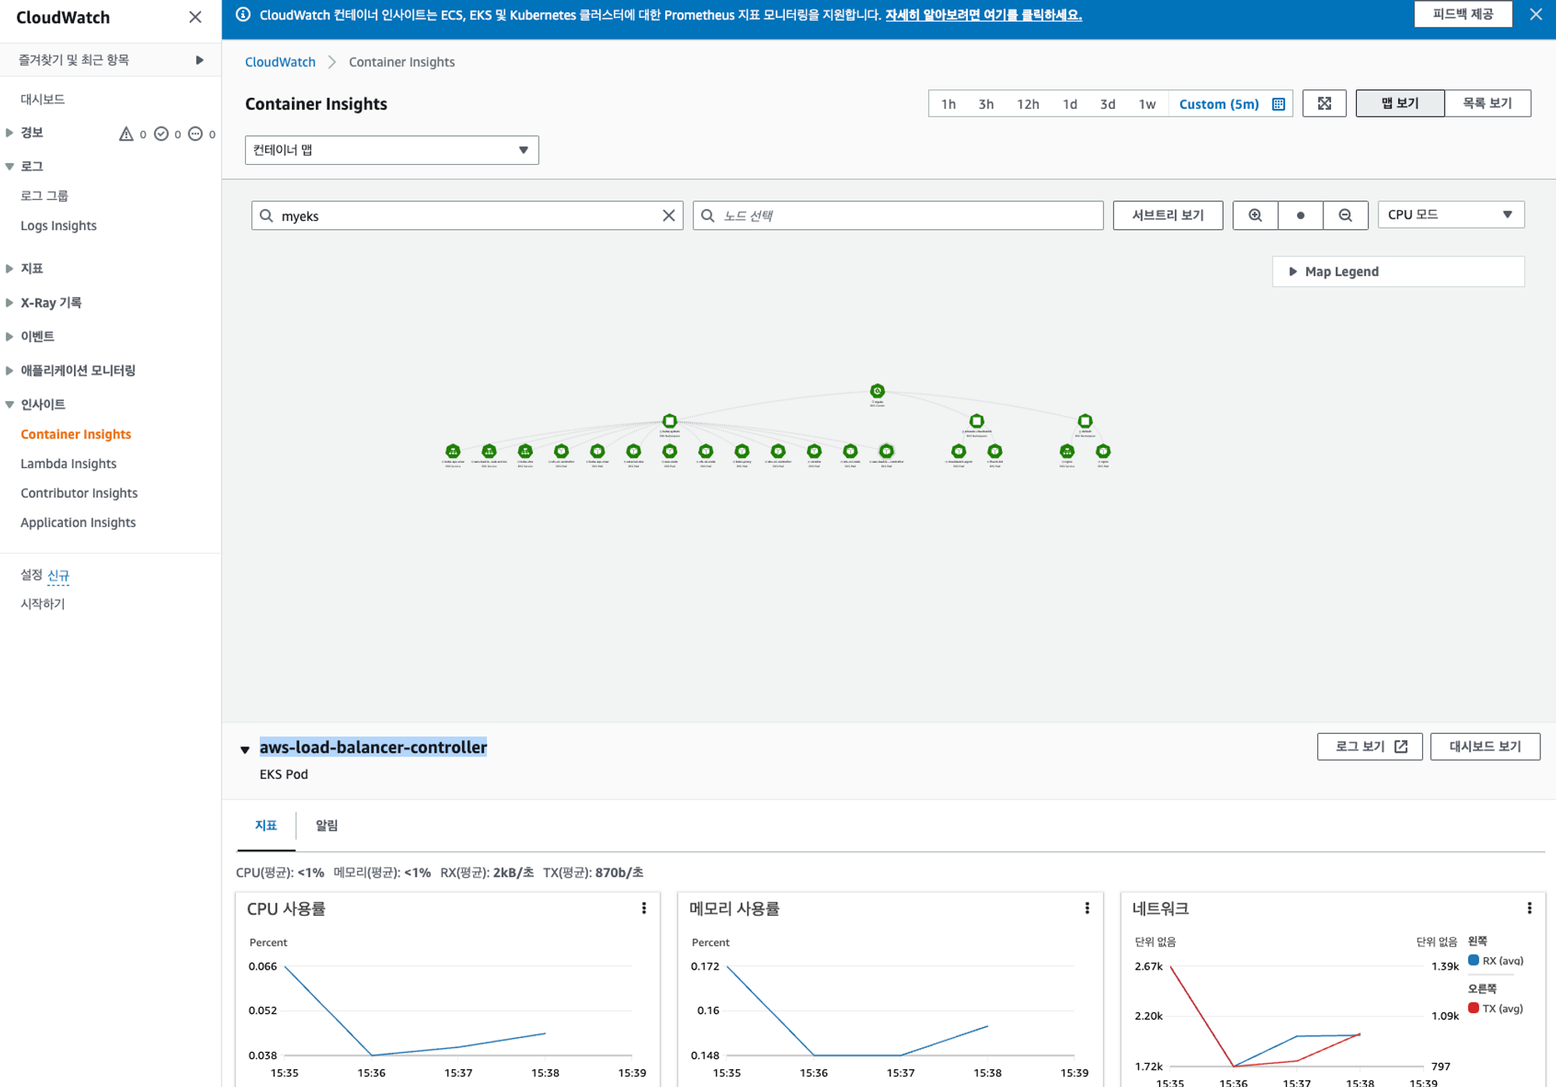
Task: Open Lambda Insights in sidebar
Action: point(68,463)
